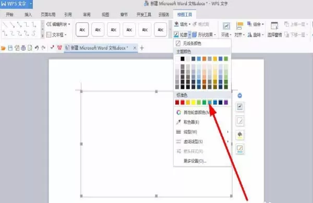
Task: Click the floating shape fill bucket icon
Action: click(240, 135)
